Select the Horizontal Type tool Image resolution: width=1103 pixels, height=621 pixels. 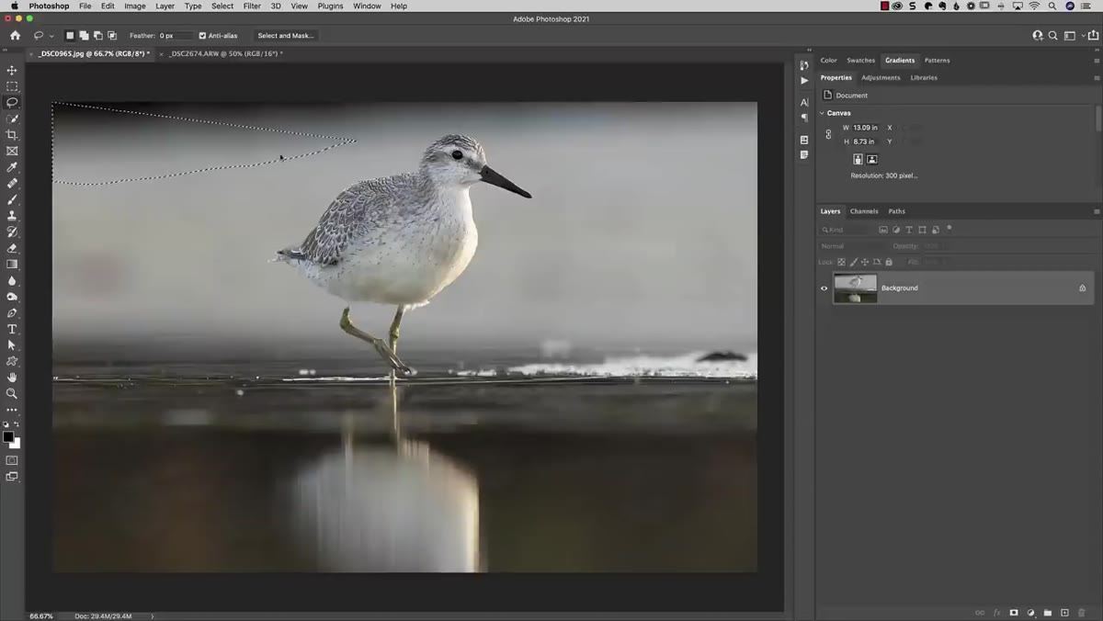click(12, 329)
